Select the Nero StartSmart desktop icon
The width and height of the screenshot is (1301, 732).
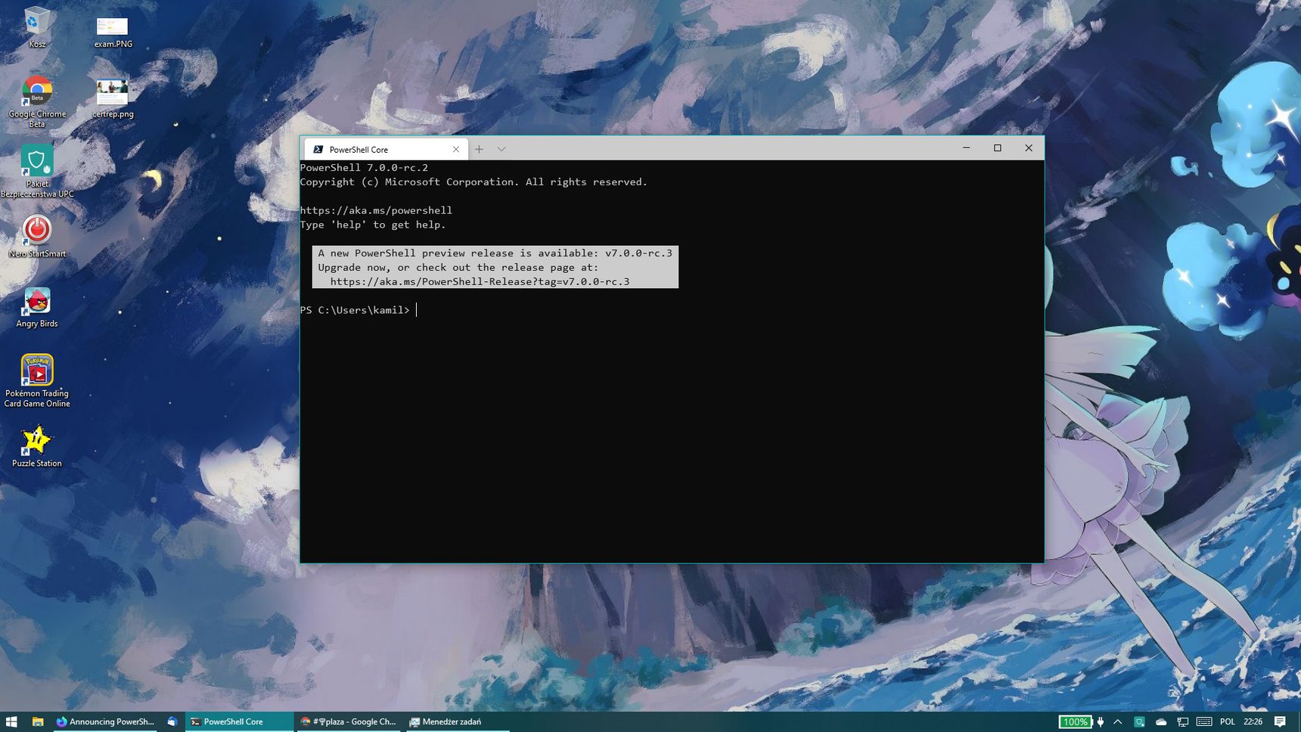click(x=37, y=237)
